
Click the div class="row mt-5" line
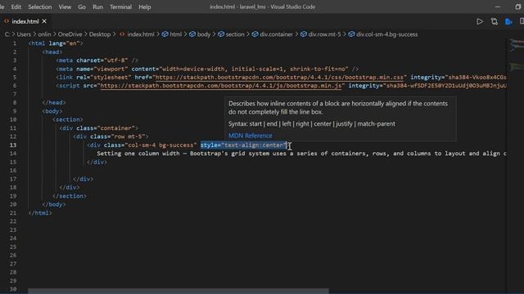(111, 136)
